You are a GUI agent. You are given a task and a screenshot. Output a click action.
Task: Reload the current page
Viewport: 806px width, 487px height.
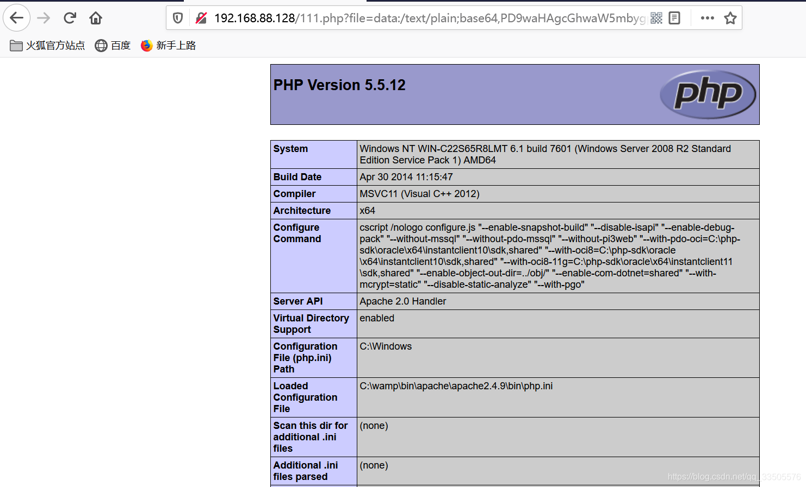[70, 18]
